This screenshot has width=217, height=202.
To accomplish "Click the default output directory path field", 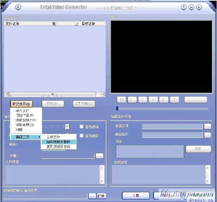I will tap(45, 196).
